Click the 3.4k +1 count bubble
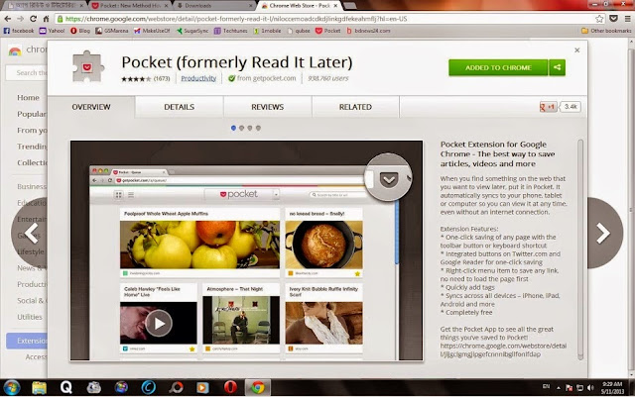This screenshot has height=397, width=635. (571, 107)
